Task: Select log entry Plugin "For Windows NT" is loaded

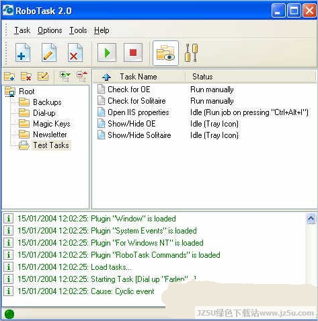Action: (x=110, y=243)
